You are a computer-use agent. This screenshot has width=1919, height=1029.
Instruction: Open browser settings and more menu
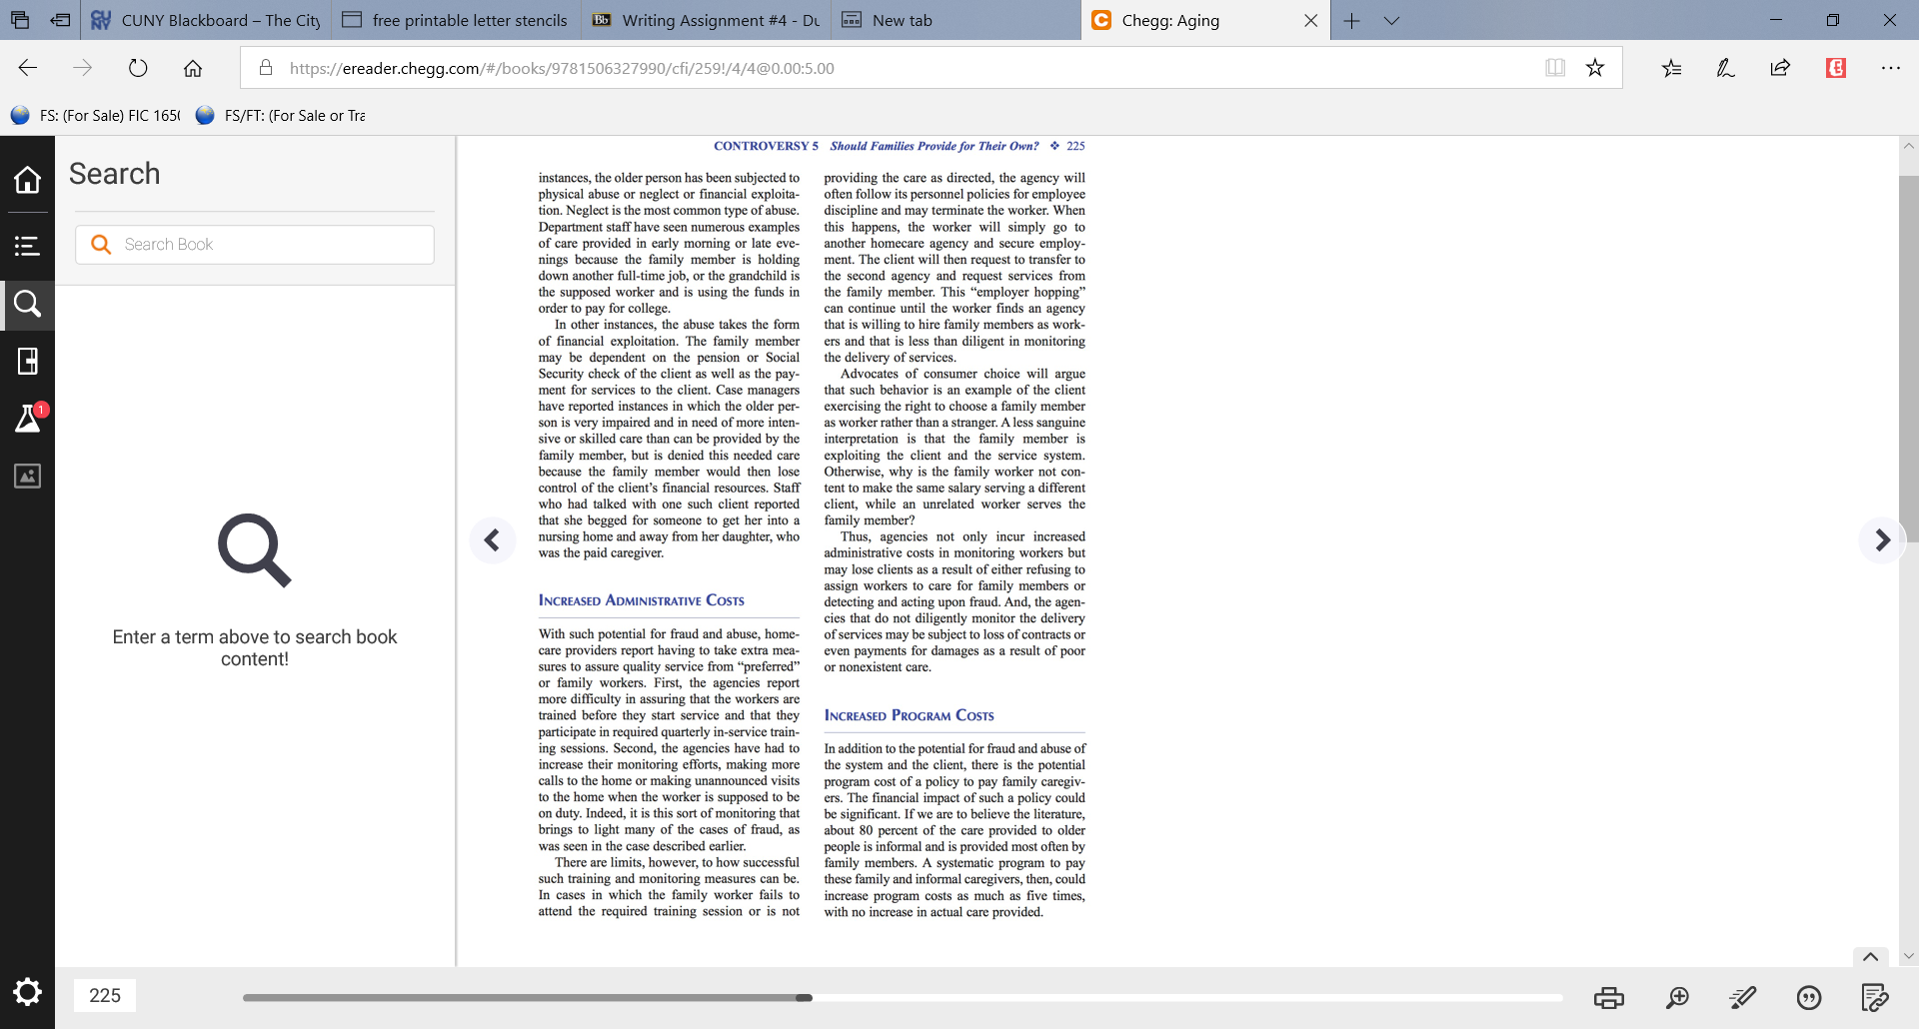1890,68
